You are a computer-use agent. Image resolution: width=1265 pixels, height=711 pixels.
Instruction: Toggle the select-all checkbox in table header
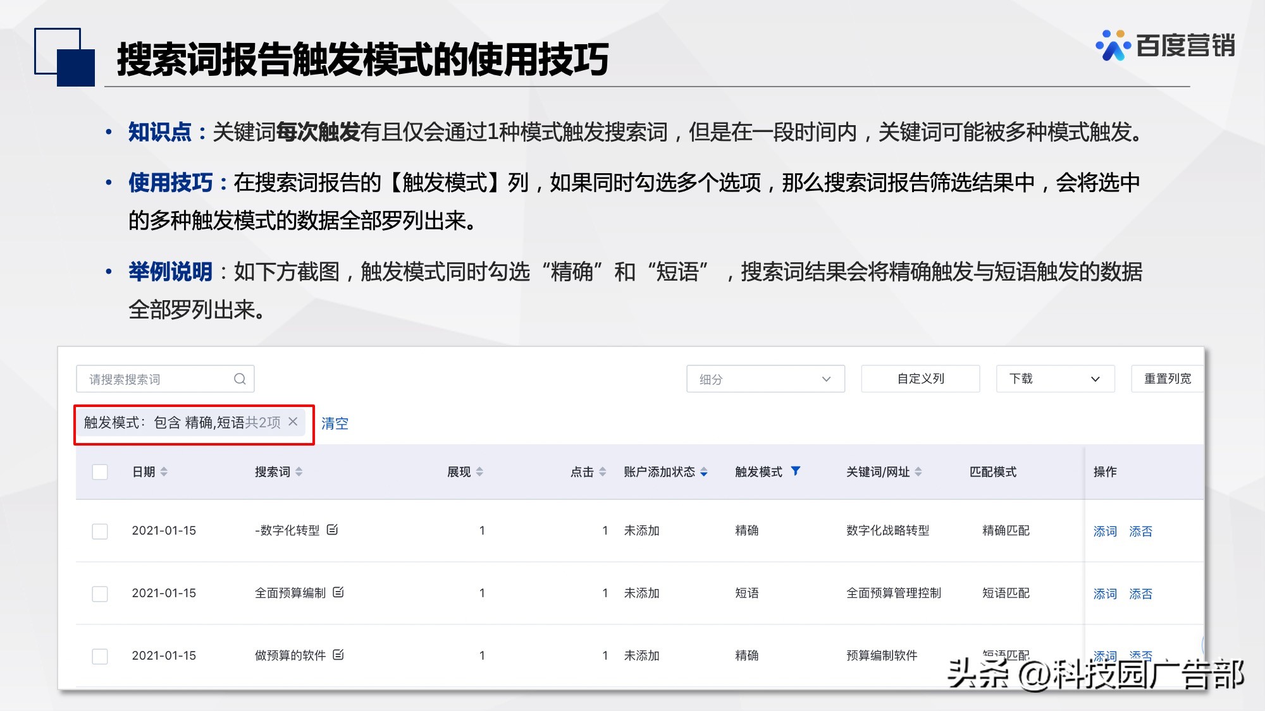99,471
